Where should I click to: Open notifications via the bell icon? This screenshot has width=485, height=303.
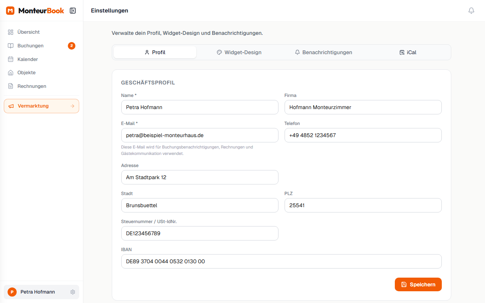[x=471, y=11]
